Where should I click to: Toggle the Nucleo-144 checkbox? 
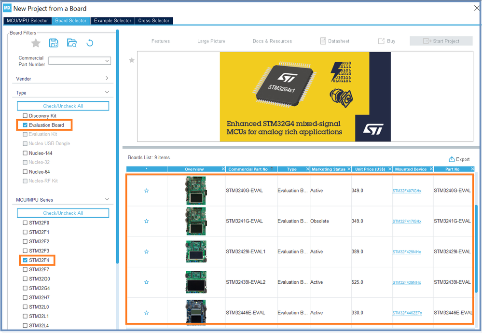point(25,153)
